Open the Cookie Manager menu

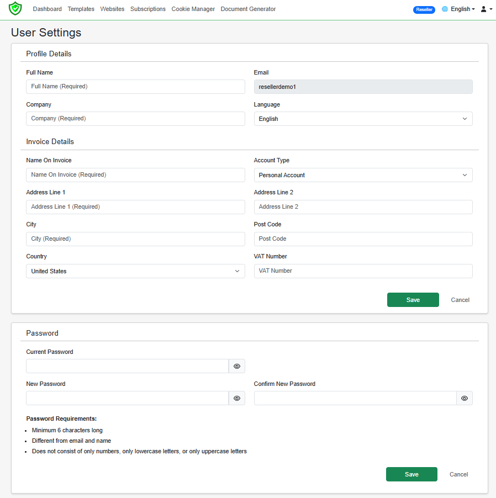tap(193, 9)
